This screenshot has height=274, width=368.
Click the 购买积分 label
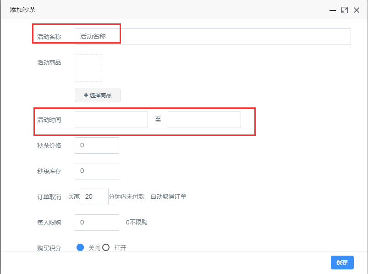point(49,248)
